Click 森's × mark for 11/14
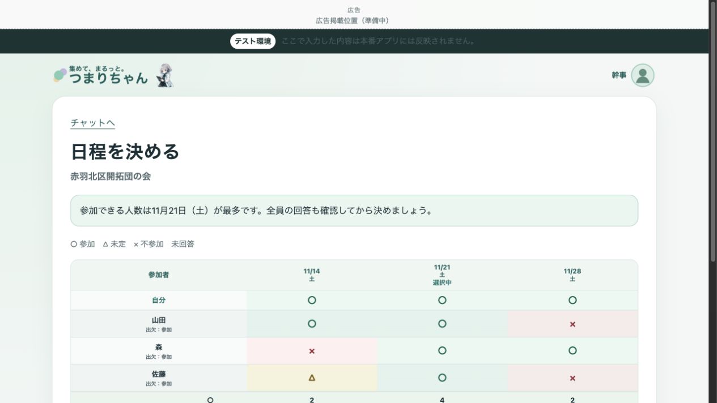Viewport: 717px width, 403px height. tap(312, 351)
